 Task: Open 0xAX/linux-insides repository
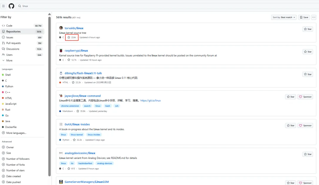[77, 124]
